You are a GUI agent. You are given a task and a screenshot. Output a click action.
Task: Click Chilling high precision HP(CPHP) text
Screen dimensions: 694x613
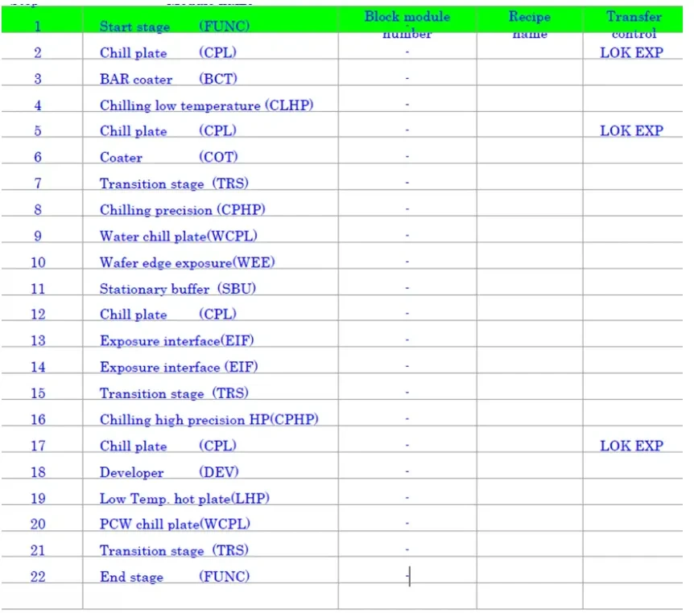pyautogui.click(x=209, y=419)
